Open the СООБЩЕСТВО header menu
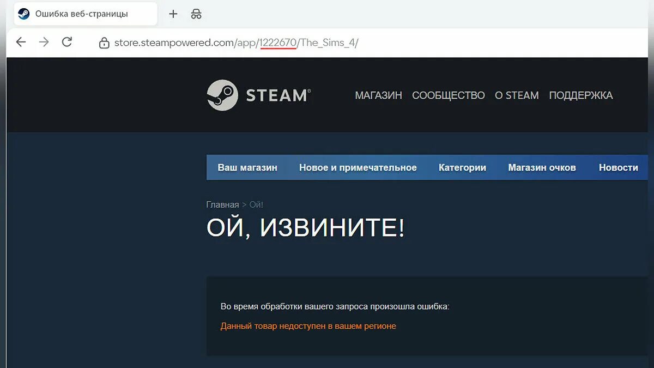654x368 pixels. click(x=449, y=95)
